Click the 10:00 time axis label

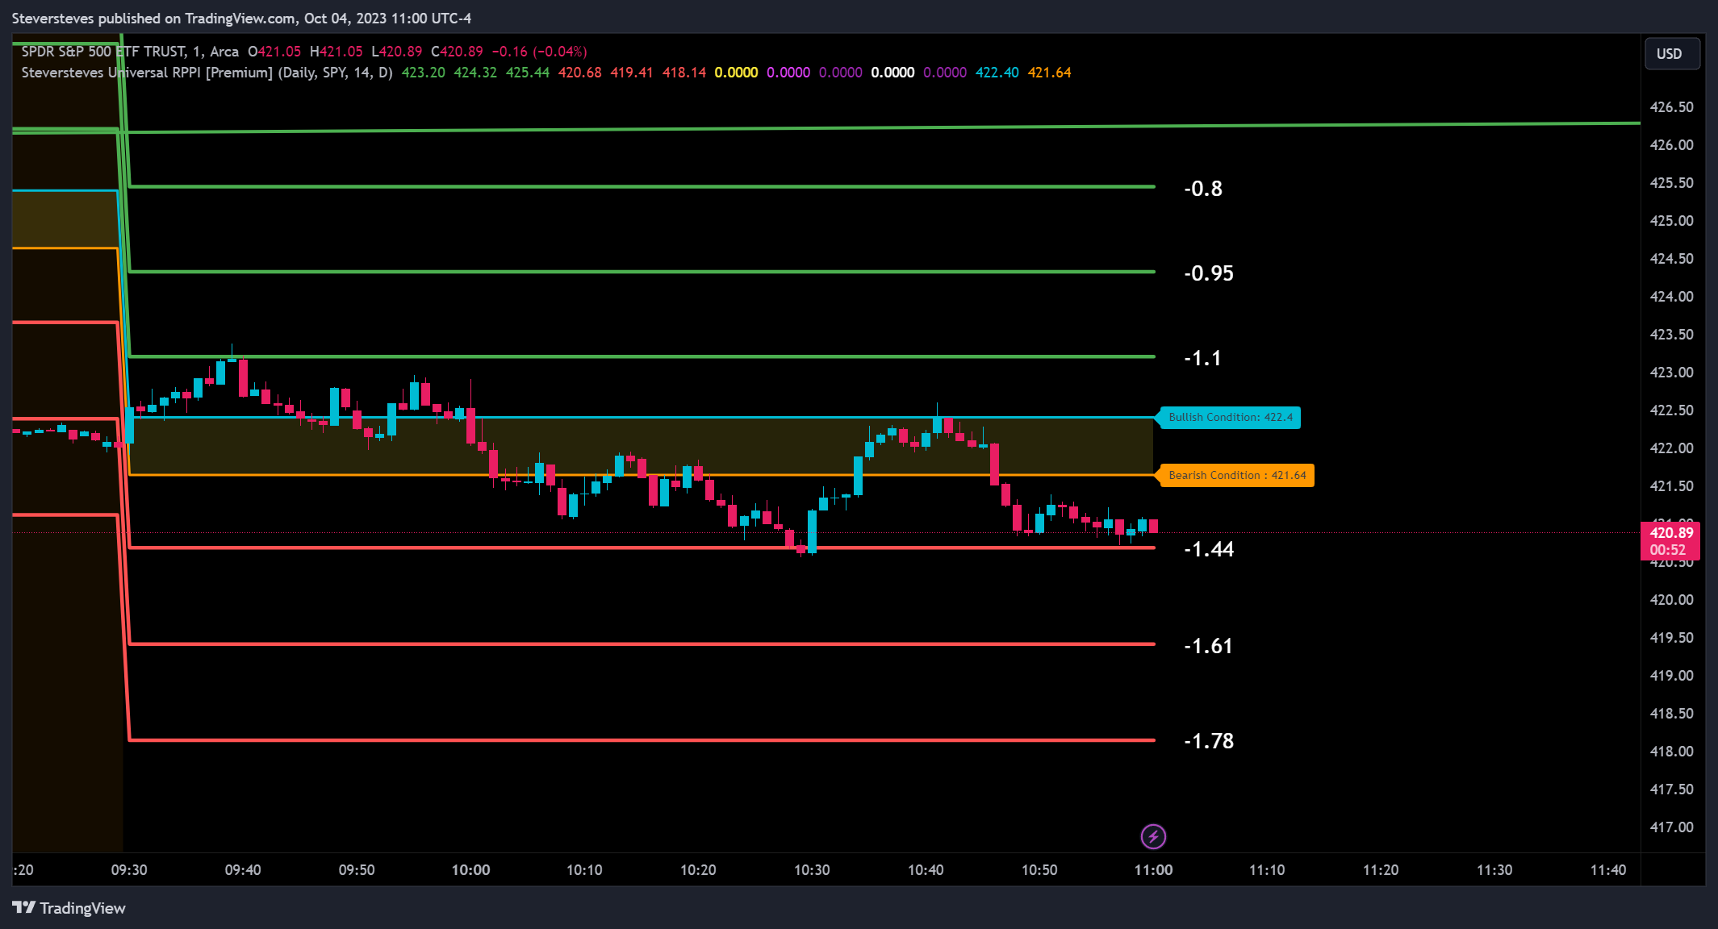click(470, 870)
